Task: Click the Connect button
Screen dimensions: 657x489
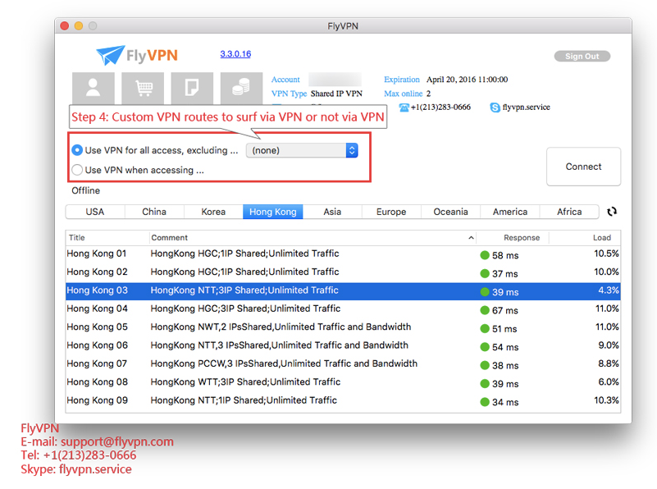Action: (x=583, y=167)
